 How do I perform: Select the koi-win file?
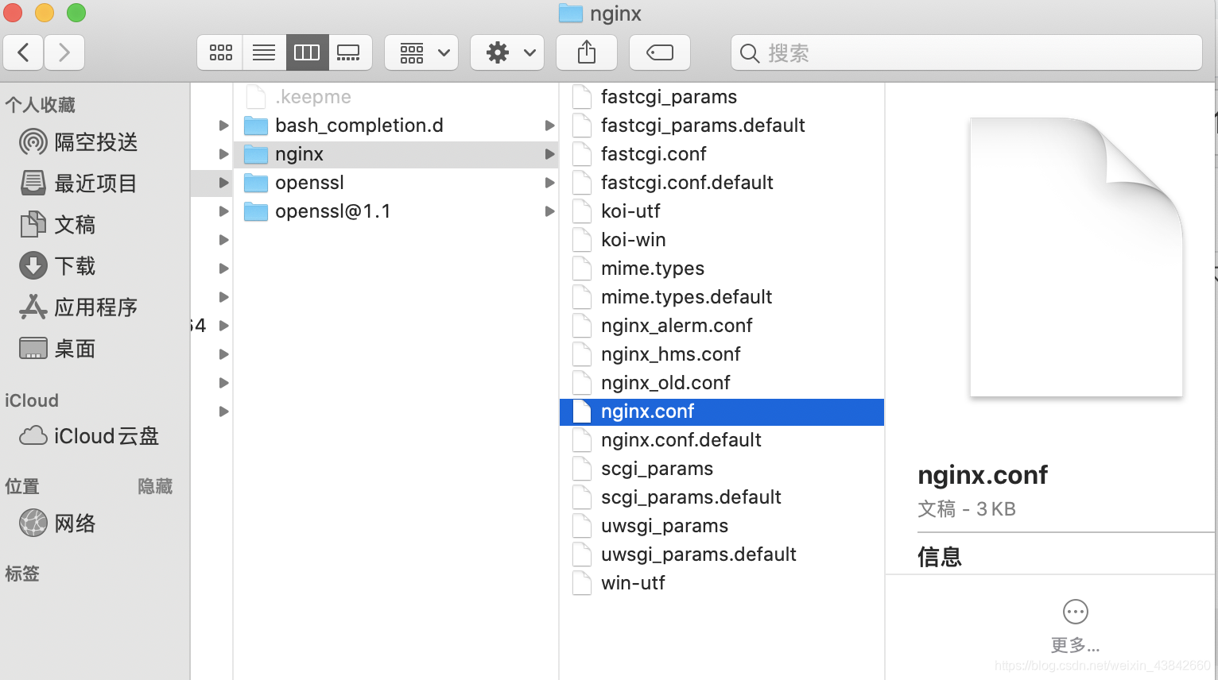(722, 240)
